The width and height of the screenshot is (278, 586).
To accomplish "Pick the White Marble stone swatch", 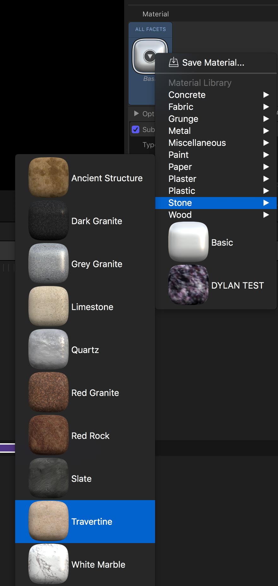I will coord(49,564).
